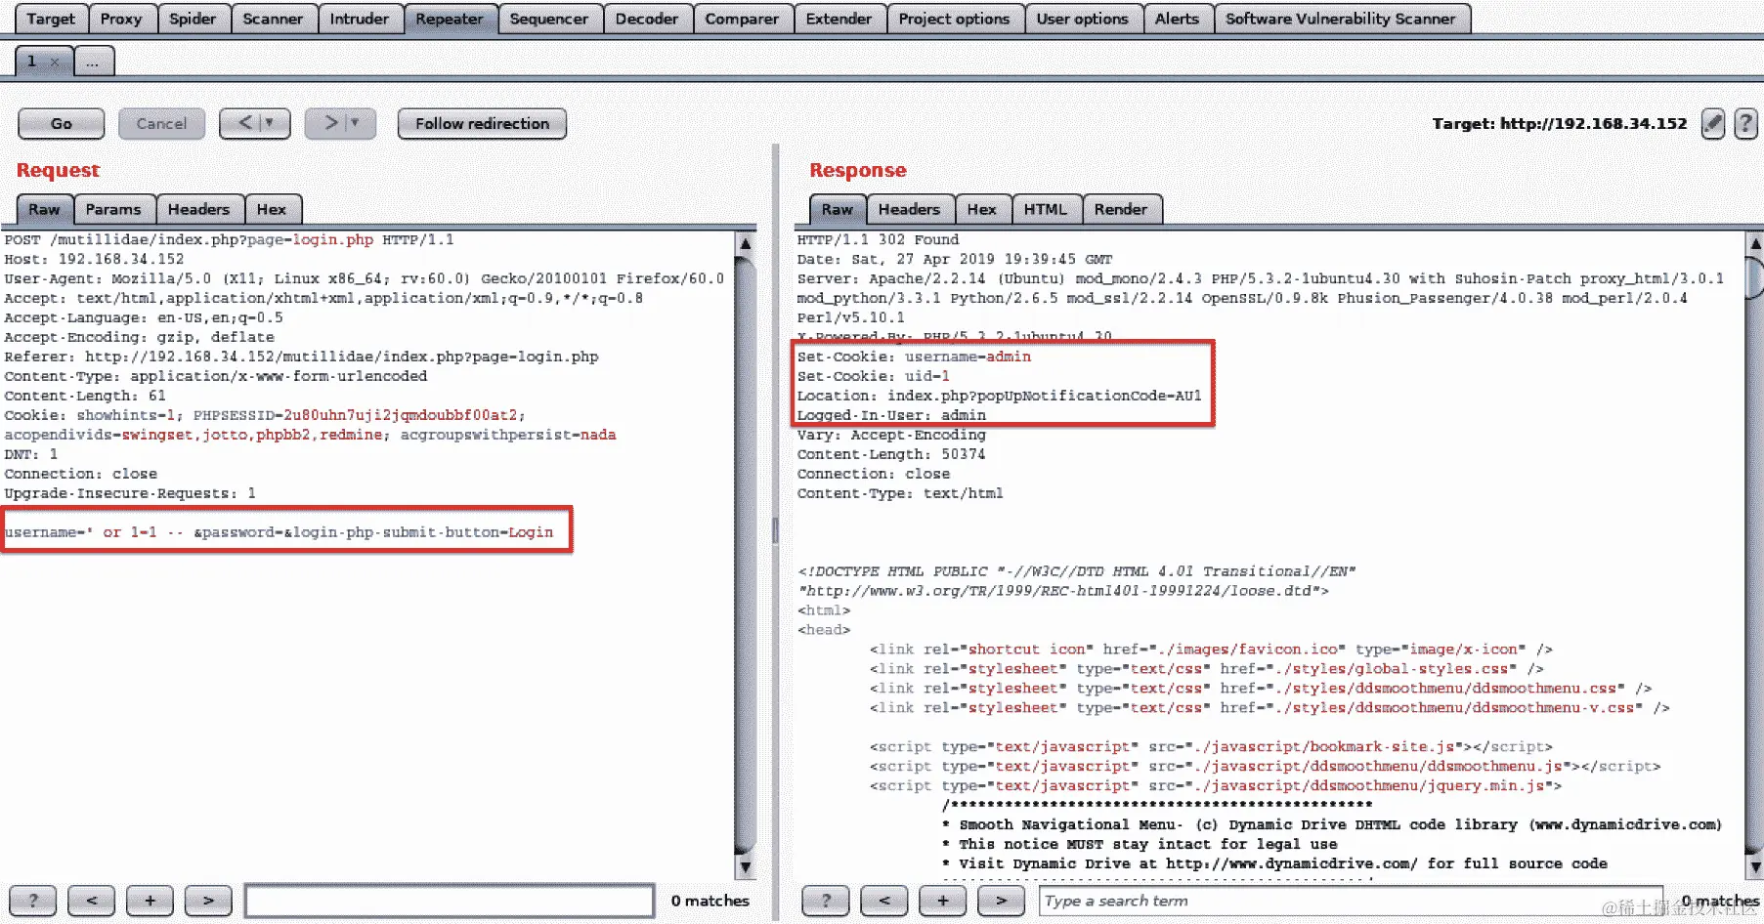Expand the back history dropdown arrow
1764x924 pixels.
(x=271, y=123)
